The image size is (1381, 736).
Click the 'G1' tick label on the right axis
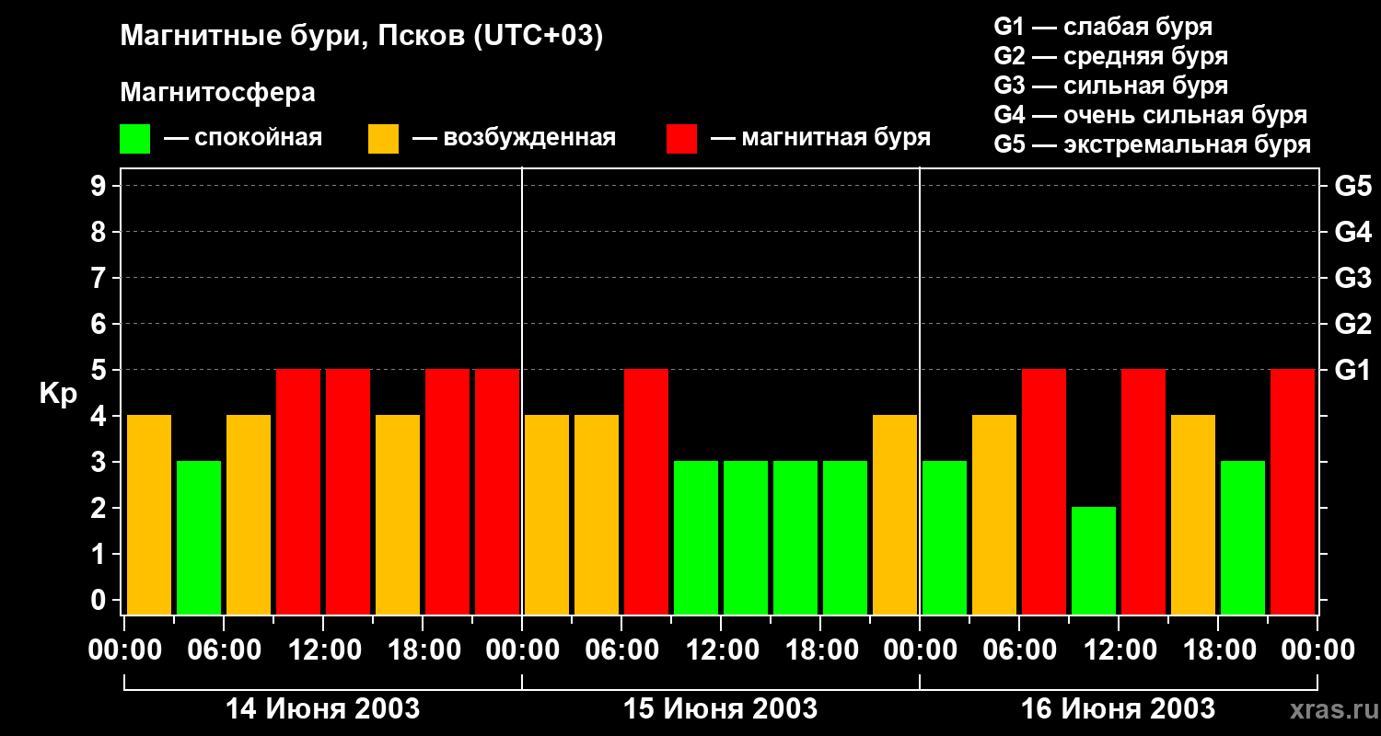point(1353,370)
